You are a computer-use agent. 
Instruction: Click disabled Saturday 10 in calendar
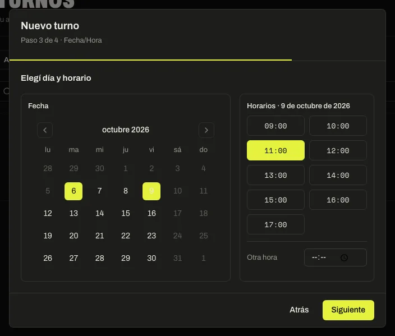177,191
